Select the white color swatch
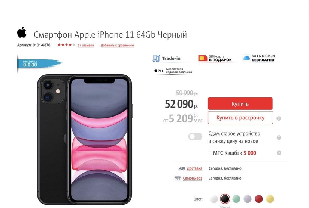Screen dimensions: 309x208 pos(214,199)
